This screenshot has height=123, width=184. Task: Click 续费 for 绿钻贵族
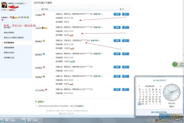coord(117,76)
